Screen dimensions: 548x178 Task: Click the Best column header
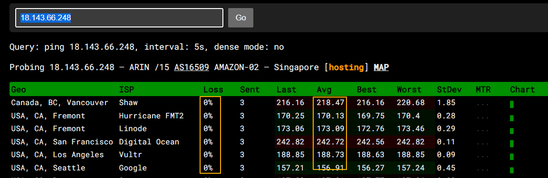[x=366, y=89]
